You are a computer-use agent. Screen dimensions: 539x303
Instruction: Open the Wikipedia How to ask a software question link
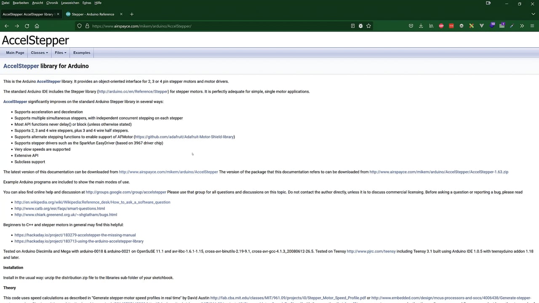(92, 202)
